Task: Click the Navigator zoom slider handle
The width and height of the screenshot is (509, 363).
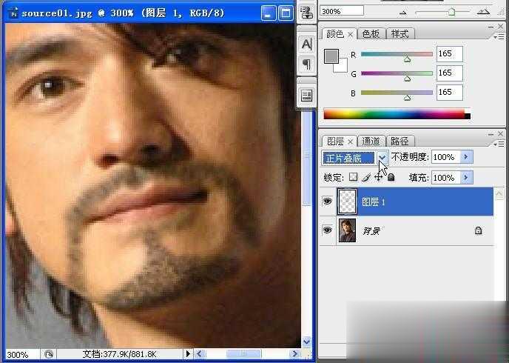Action: point(451,13)
